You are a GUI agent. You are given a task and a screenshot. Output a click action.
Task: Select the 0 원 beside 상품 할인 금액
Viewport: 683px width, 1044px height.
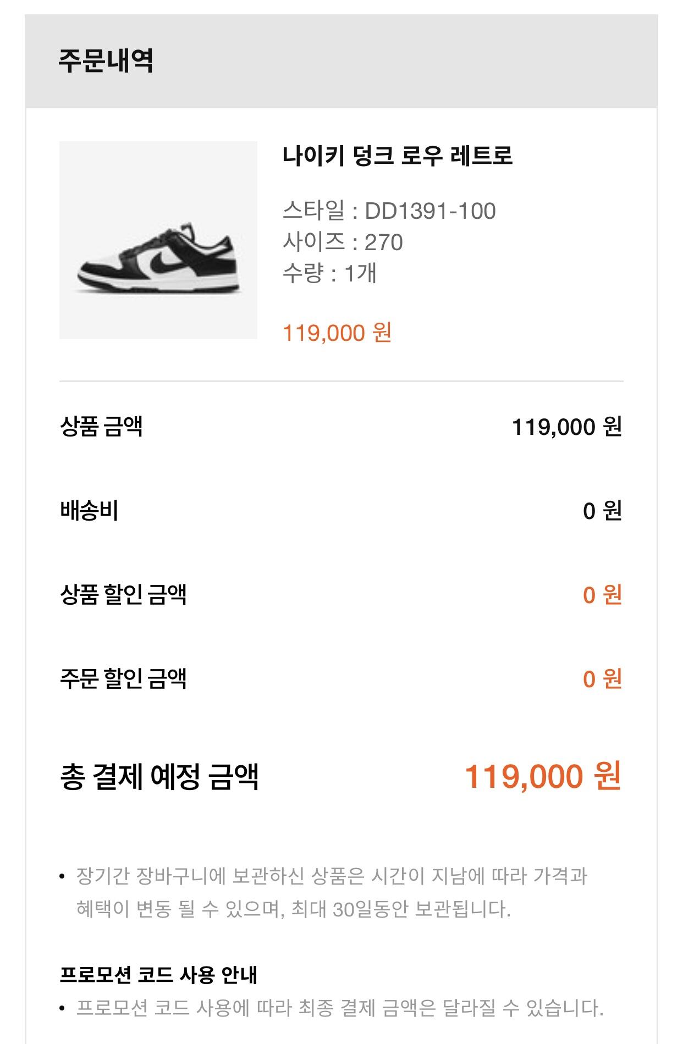tap(602, 595)
